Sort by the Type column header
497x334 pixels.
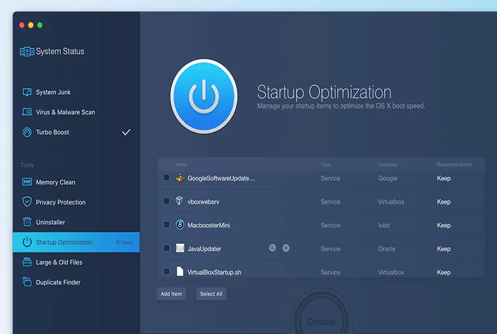tap(325, 165)
